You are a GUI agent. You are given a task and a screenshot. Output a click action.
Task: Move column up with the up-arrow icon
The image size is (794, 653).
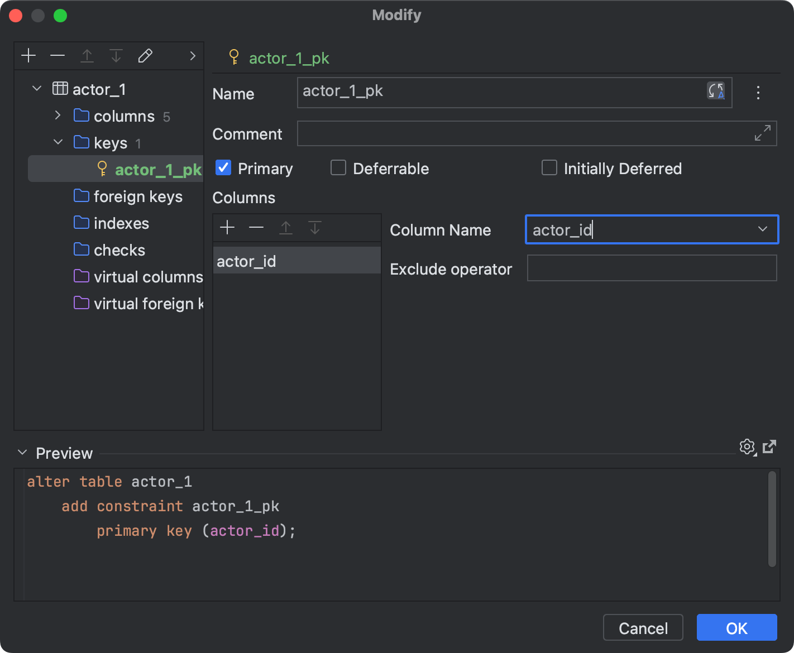(x=286, y=227)
